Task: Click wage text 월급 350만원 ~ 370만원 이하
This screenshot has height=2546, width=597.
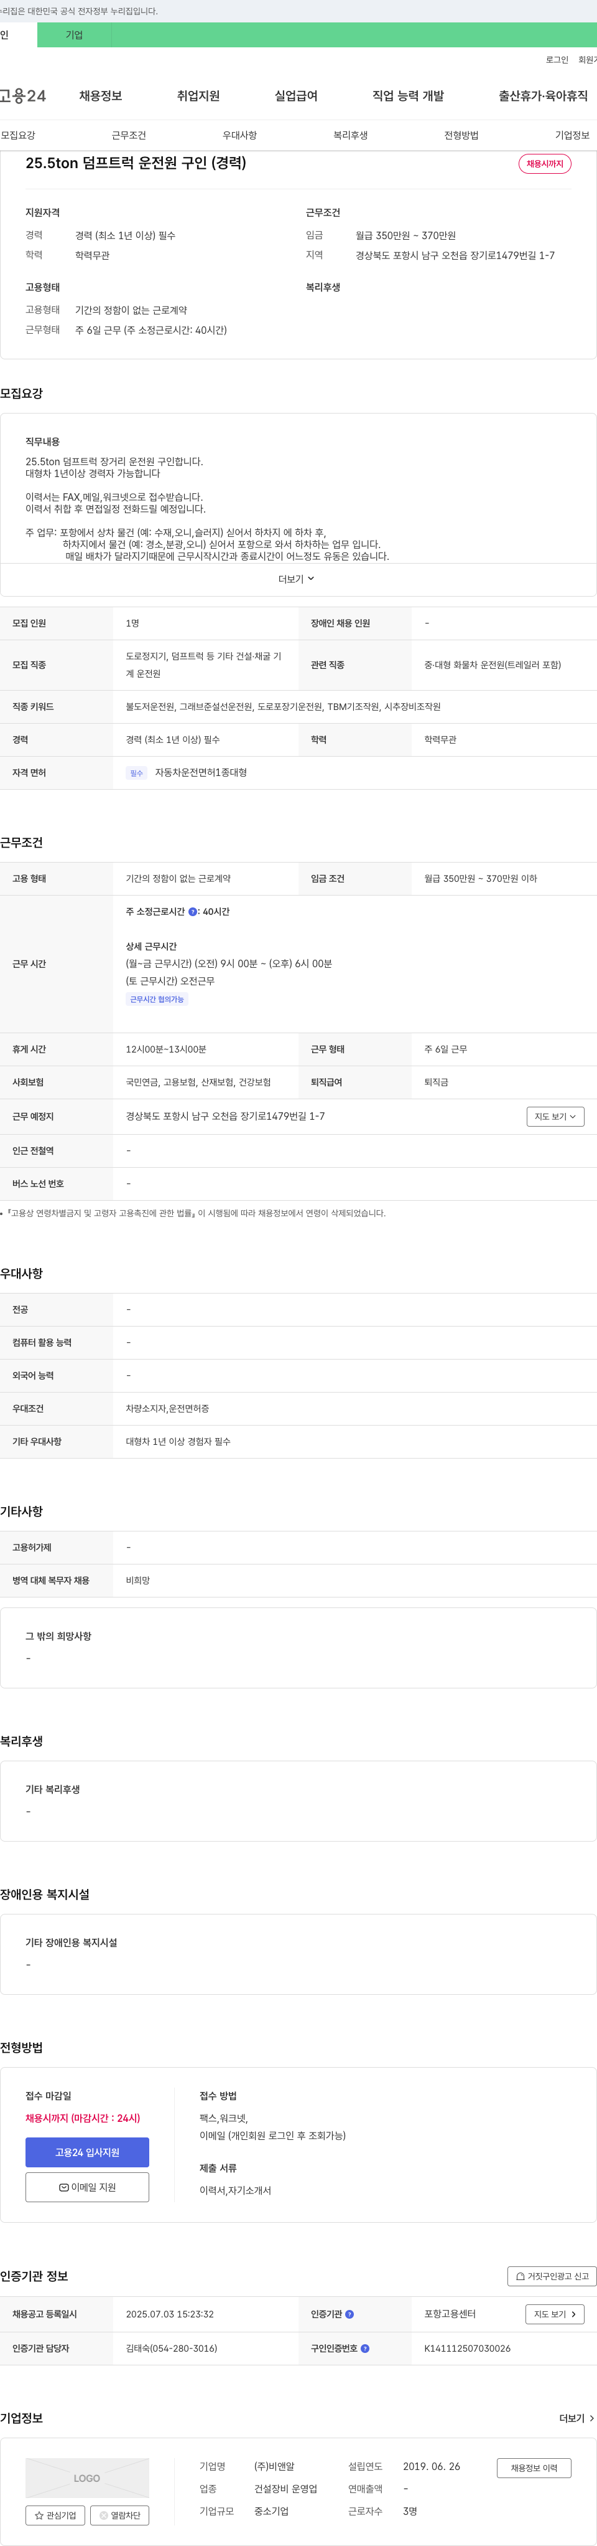Action: pyautogui.click(x=481, y=879)
